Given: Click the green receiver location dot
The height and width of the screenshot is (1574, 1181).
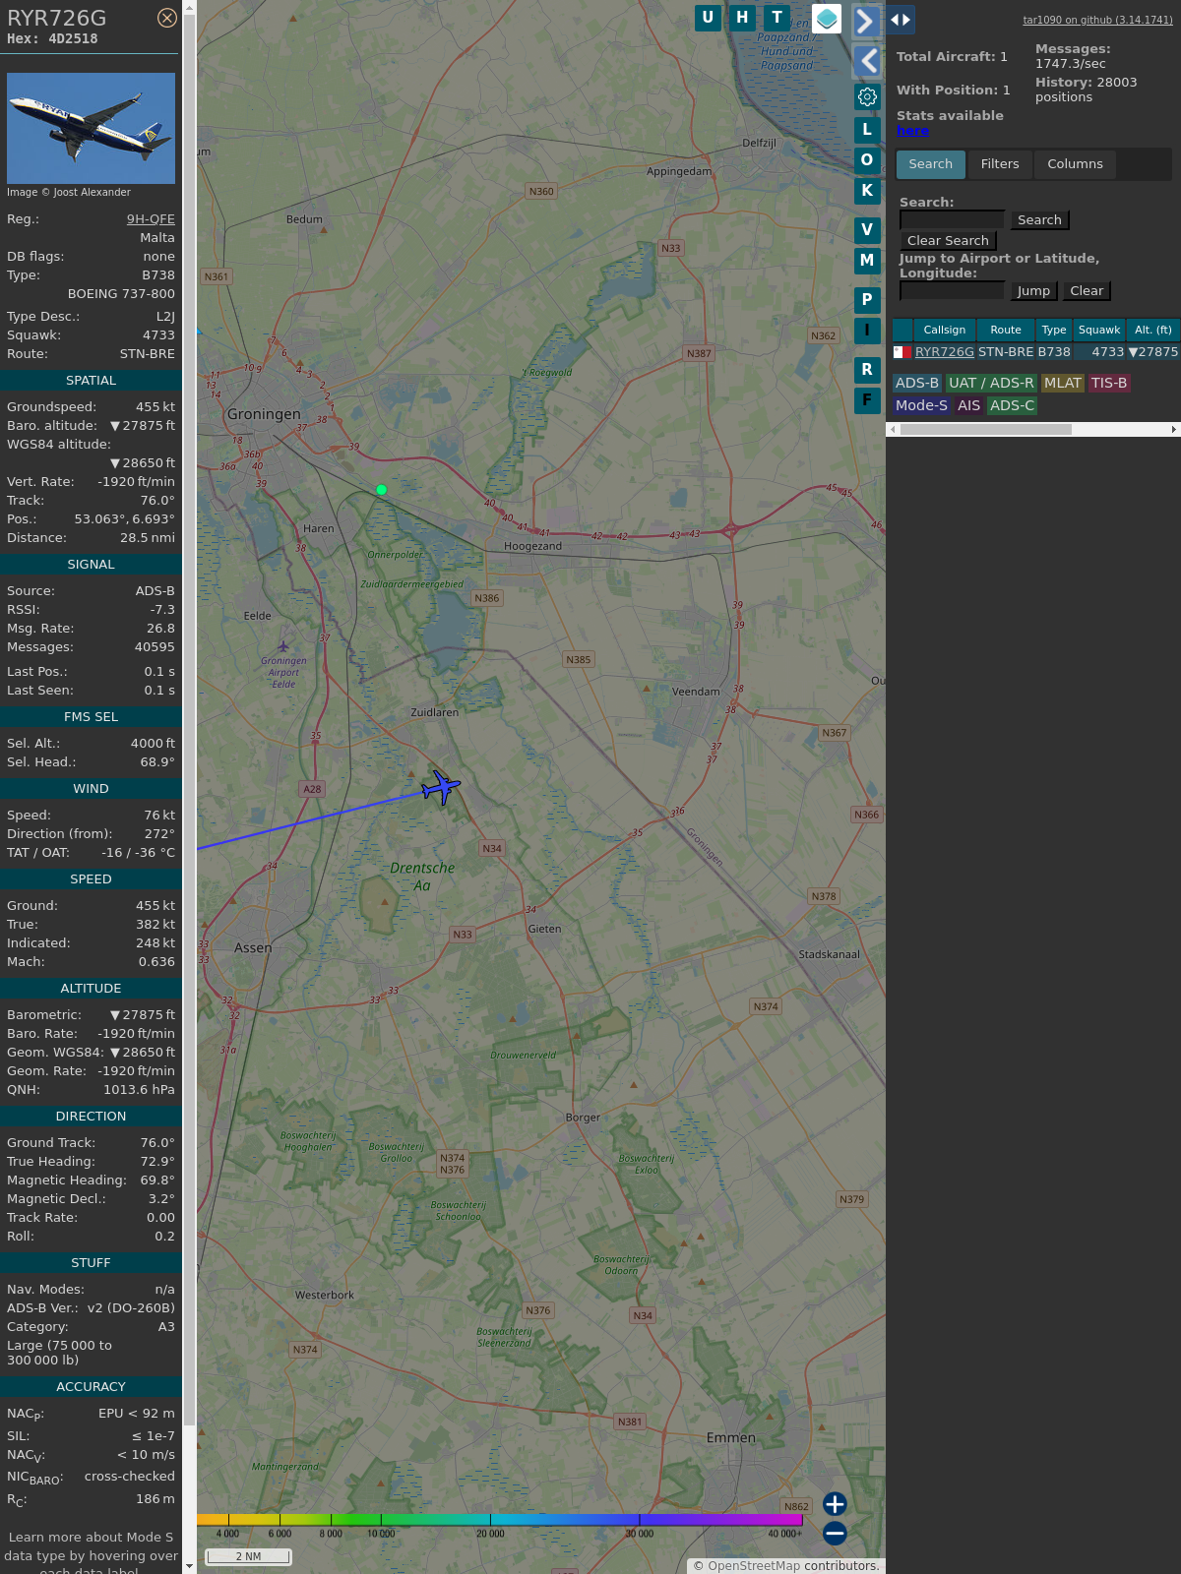Looking at the screenshot, I should (382, 489).
